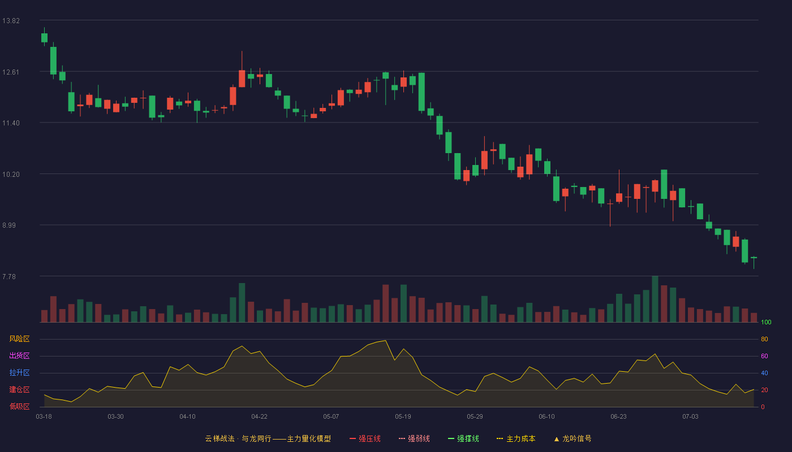
Task: Click the red 20 indicator axis value
Action: coord(764,390)
